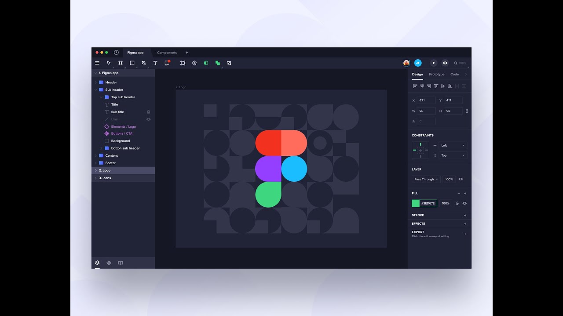Expand the 3. Icons page
Screen dimensions: 563x316
(x=95, y=178)
